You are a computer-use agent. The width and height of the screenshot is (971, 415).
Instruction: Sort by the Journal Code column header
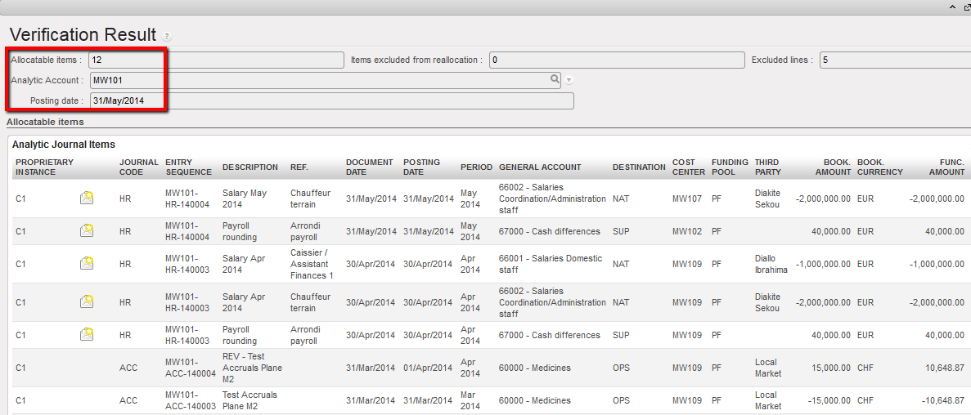[133, 167]
